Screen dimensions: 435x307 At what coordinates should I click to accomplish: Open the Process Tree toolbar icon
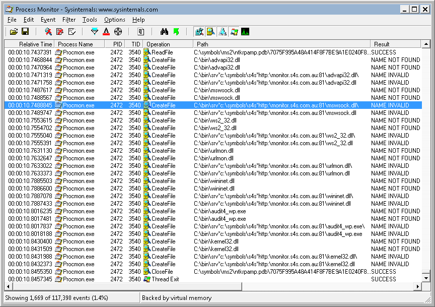click(141, 32)
